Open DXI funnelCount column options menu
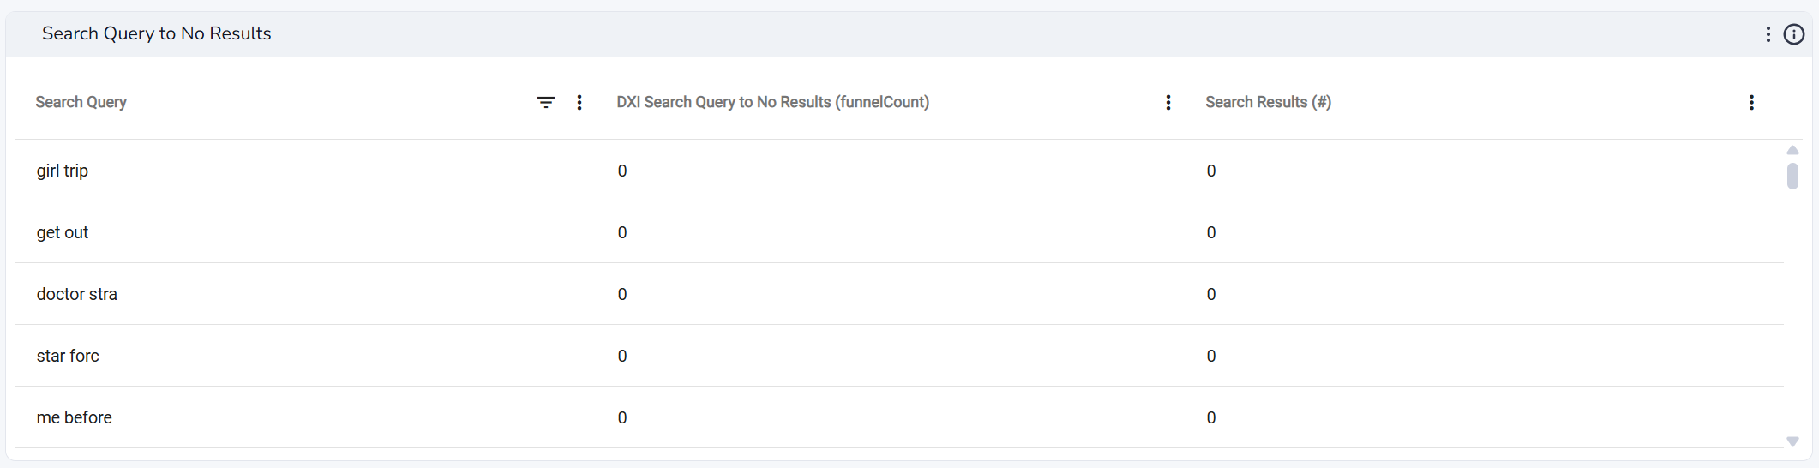Screen dimensions: 1819x468 (1168, 103)
